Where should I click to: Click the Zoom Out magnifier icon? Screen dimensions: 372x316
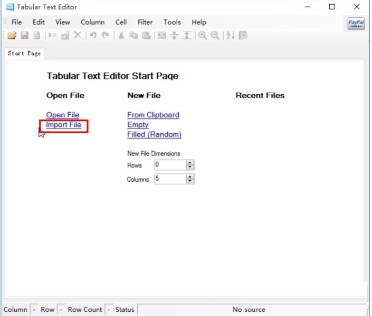pos(215,35)
